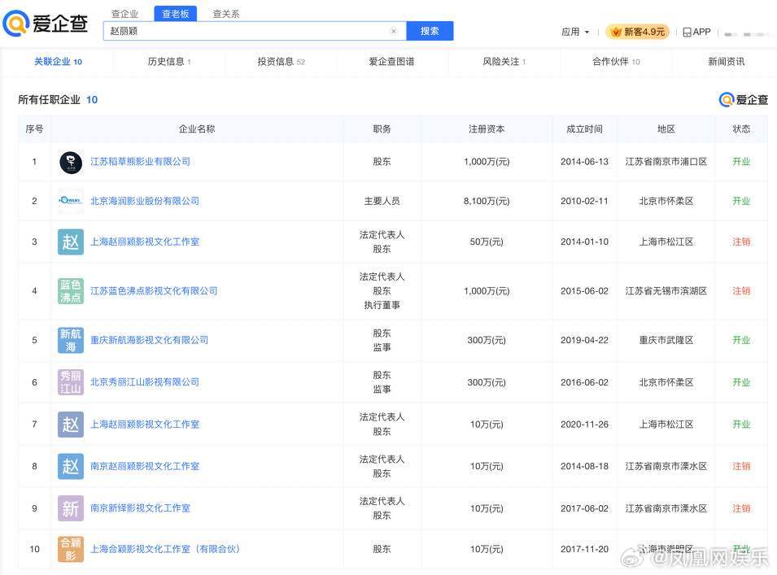The height and width of the screenshot is (575, 777).
Task: Click the 新航海 company logo
Action: pyautogui.click(x=70, y=340)
